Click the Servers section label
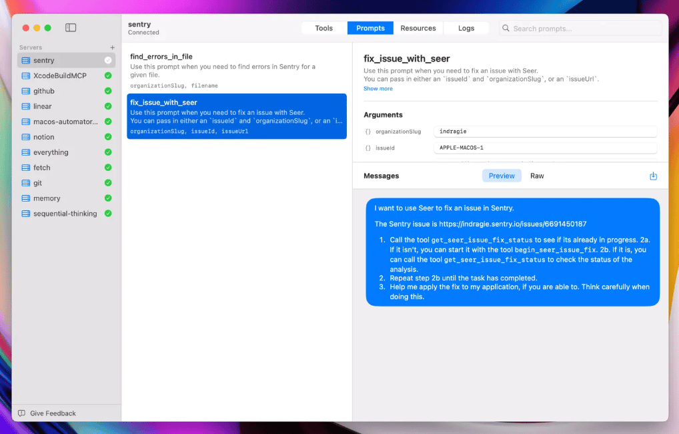 (x=31, y=47)
